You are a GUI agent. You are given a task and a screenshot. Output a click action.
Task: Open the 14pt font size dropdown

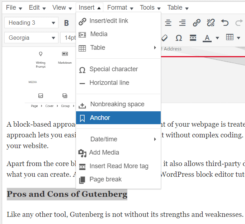point(68,38)
